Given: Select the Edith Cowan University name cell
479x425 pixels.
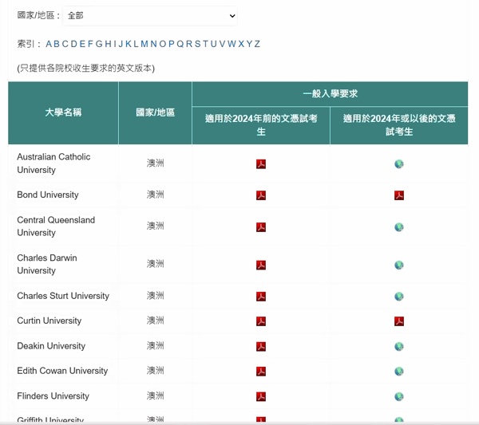Looking at the screenshot, I should [62, 371].
